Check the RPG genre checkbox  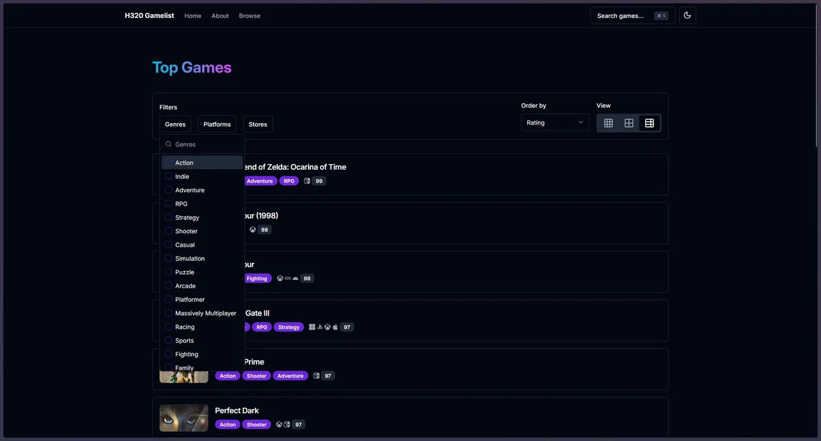click(x=169, y=204)
